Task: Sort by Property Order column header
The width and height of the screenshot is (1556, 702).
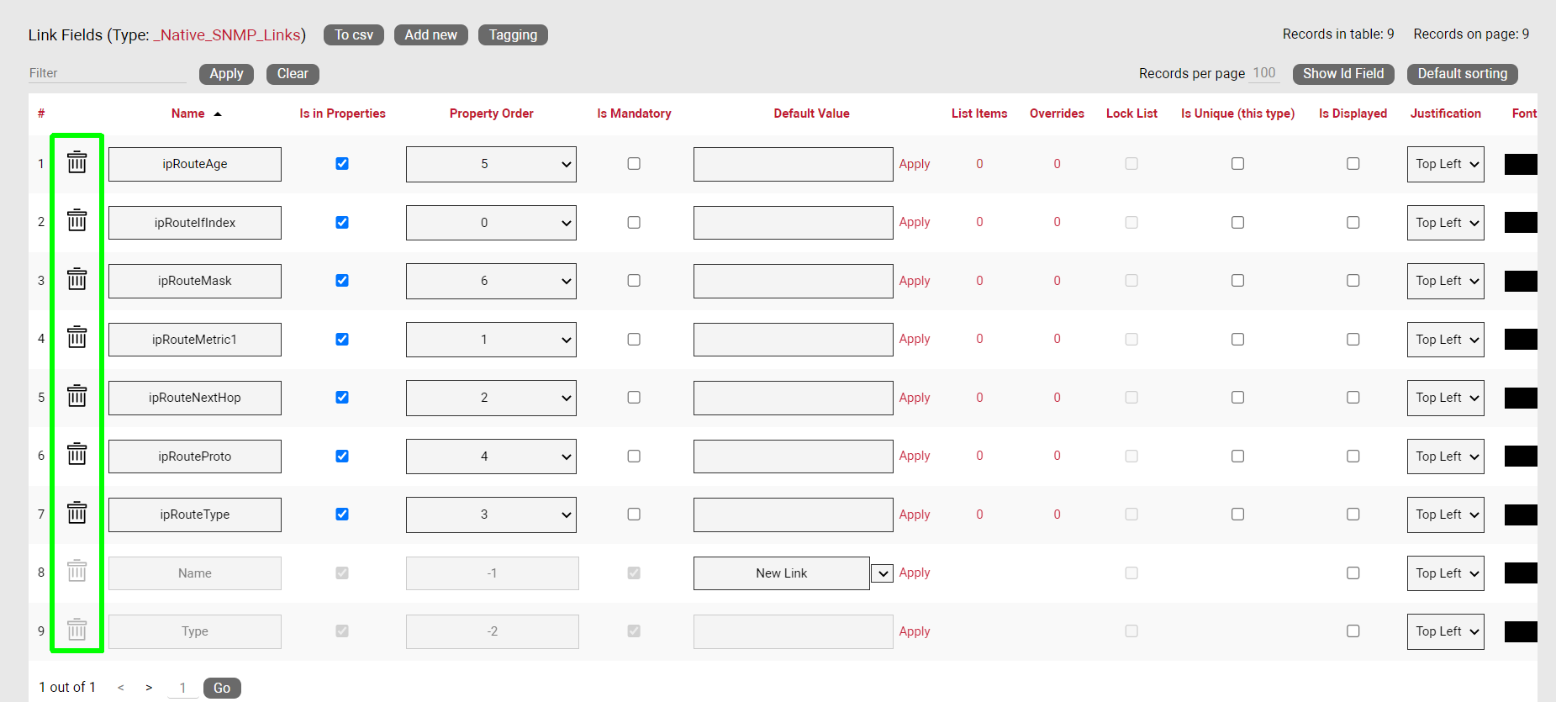Action: coord(491,113)
